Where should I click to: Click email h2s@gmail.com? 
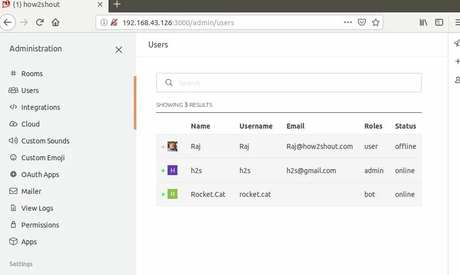(x=311, y=171)
